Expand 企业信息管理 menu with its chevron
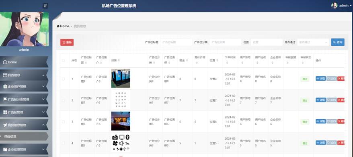The height and width of the screenshot is (157, 353). pos(43,149)
